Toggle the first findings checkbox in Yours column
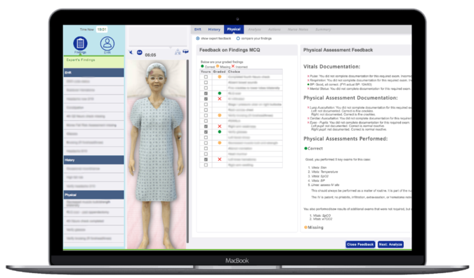The height and width of the screenshot is (278, 474). click(206, 77)
